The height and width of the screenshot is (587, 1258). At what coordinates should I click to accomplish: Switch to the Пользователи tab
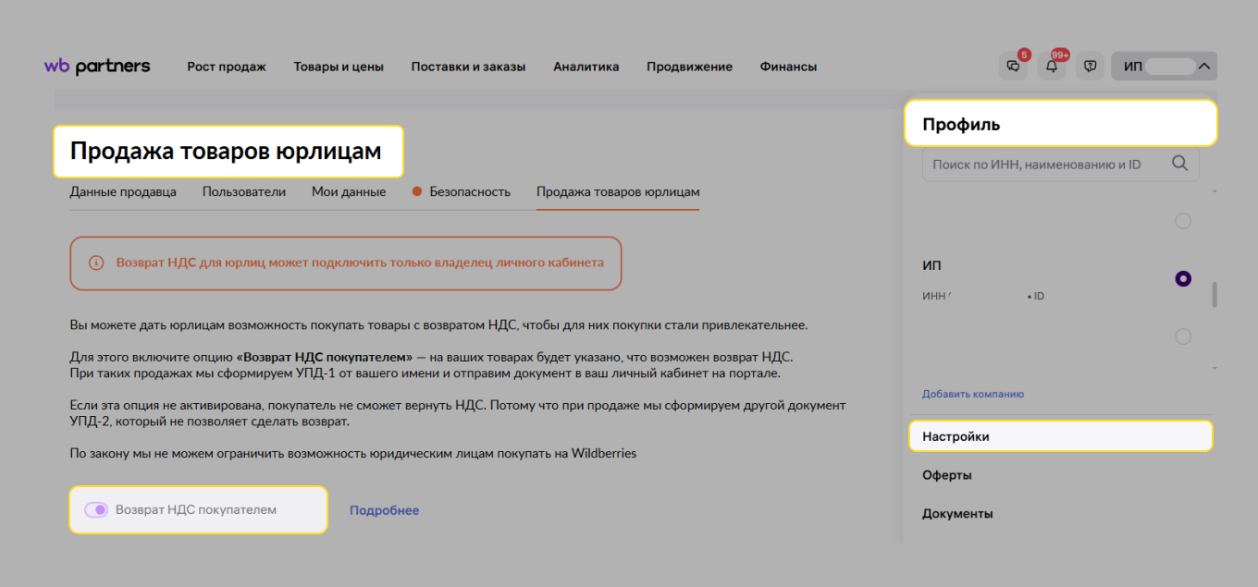click(244, 192)
